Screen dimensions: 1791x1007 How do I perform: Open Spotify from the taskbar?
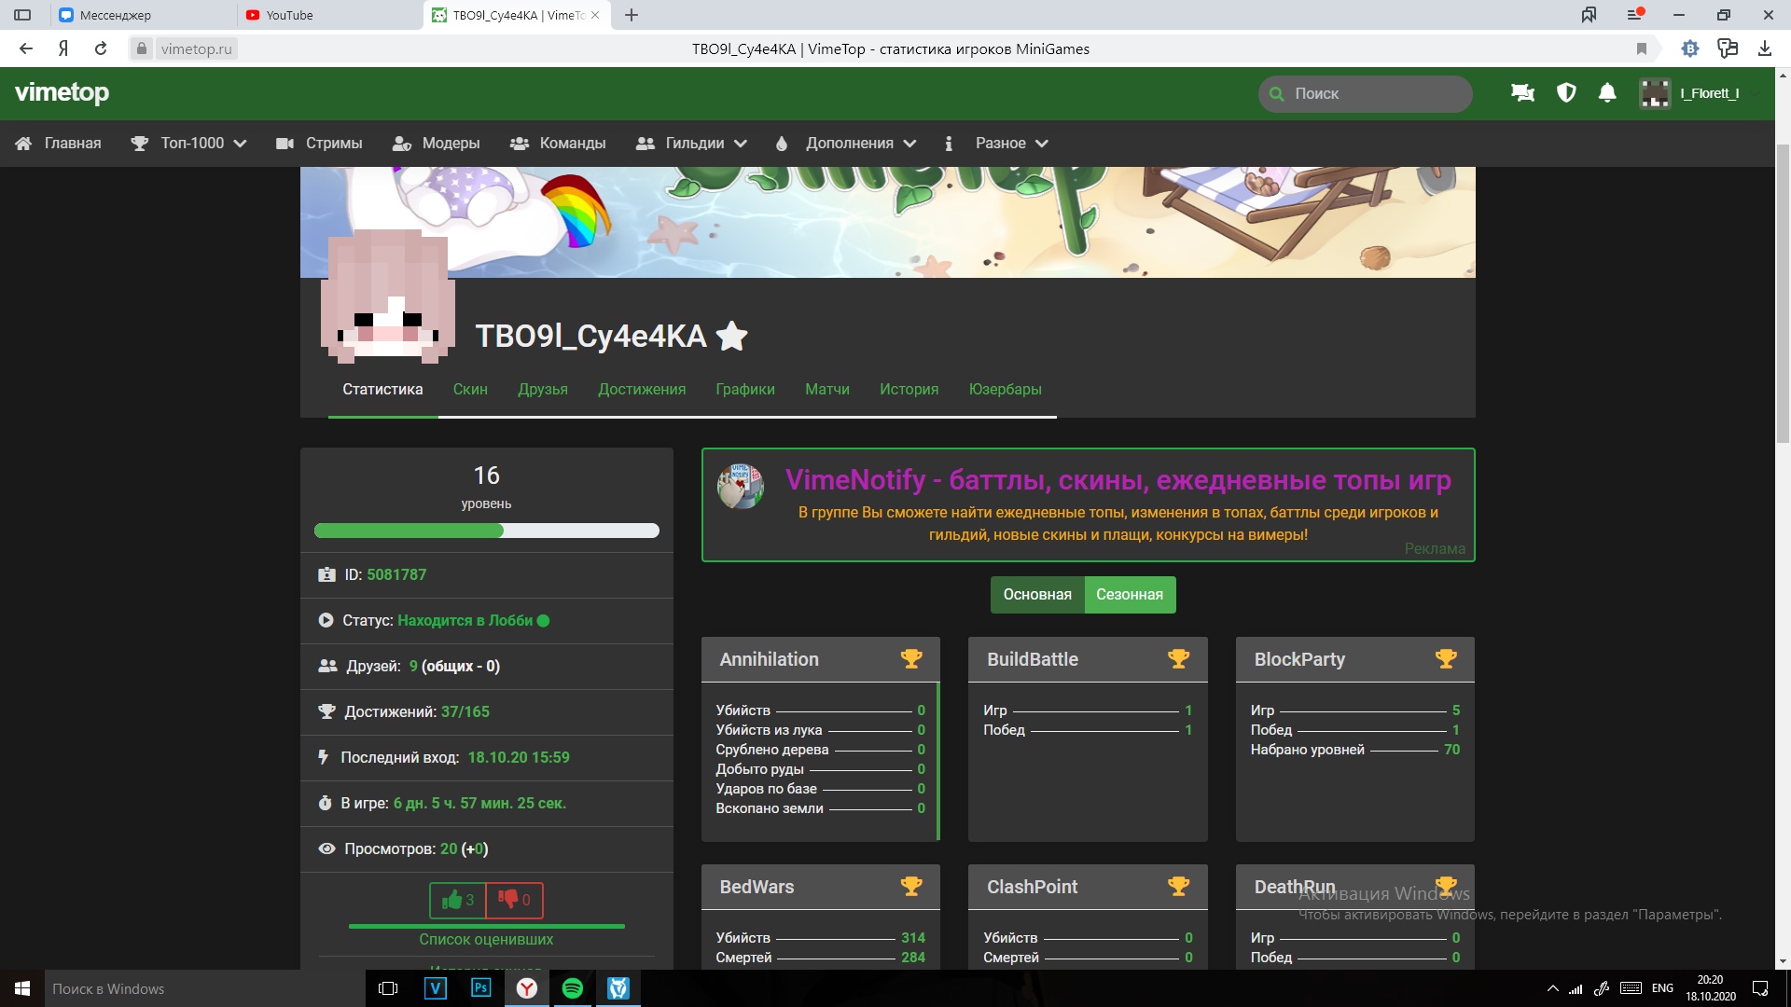pyautogui.click(x=573, y=988)
